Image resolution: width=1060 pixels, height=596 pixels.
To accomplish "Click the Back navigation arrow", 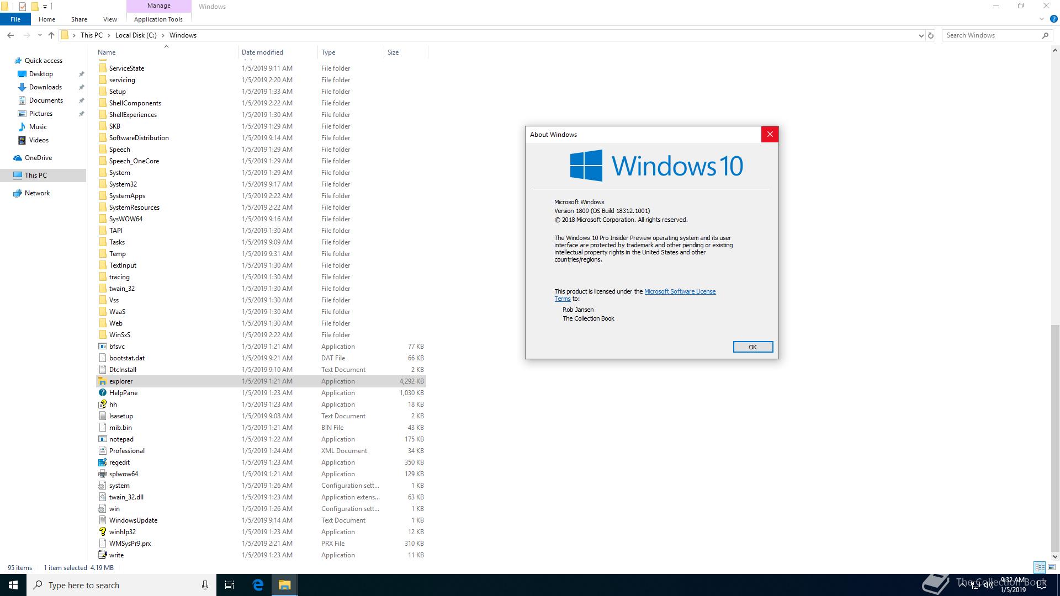I will click(x=10, y=35).
